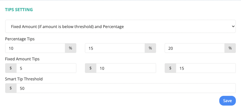Screen dimensions: 241x109
Task: Click the dropdown chevron arrow
Action: pyautogui.click(x=233, y=26)
